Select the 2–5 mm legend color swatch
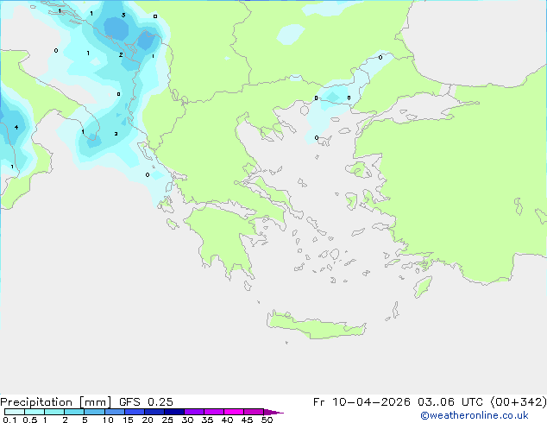 74,412
